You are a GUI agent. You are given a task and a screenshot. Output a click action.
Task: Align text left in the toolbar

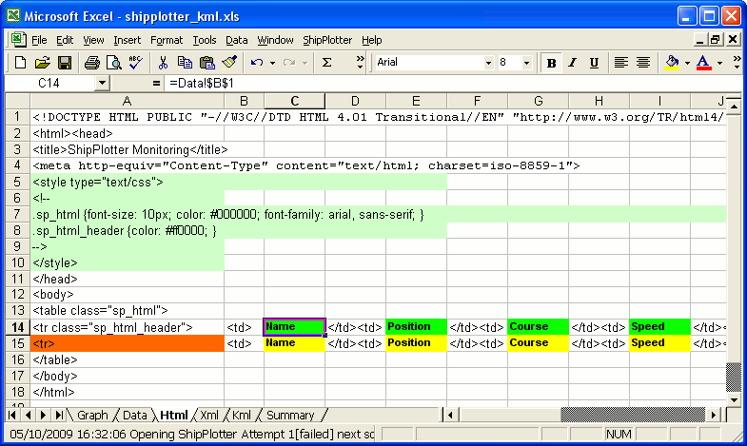(x=620, y=63)
